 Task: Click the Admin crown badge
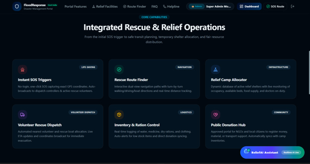point(197,7)
